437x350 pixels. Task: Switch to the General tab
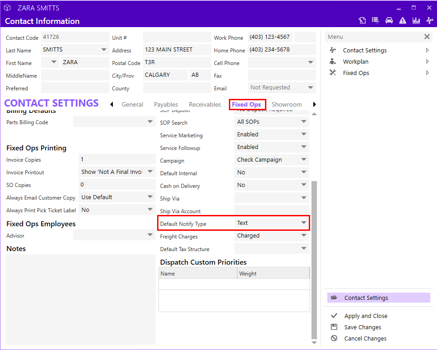pos(132,104)
